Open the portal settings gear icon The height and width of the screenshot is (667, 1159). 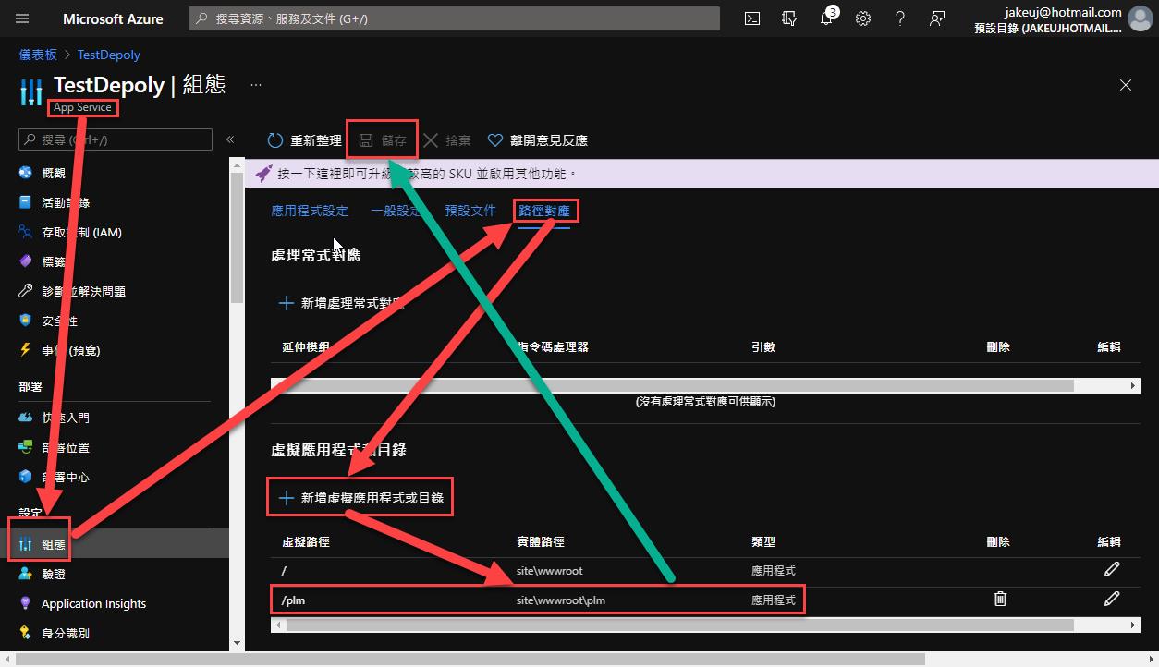(x=863, y=18)
